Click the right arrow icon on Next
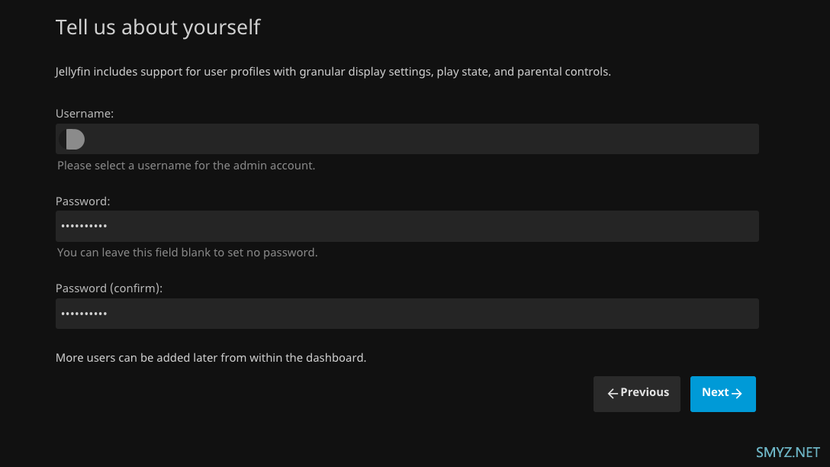 pyautogui.click(x=737, y=394)
